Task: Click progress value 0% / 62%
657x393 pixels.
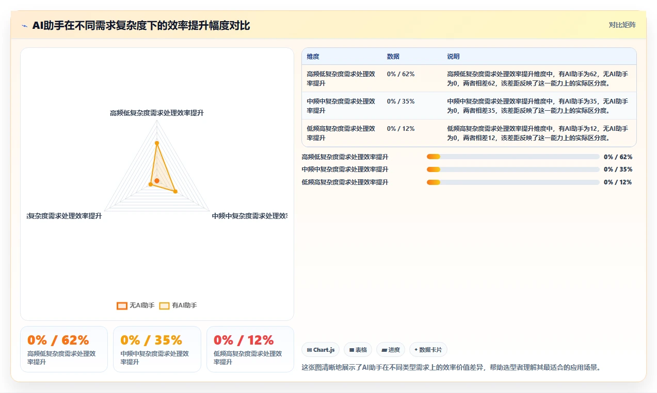Action: pos(618,157)
